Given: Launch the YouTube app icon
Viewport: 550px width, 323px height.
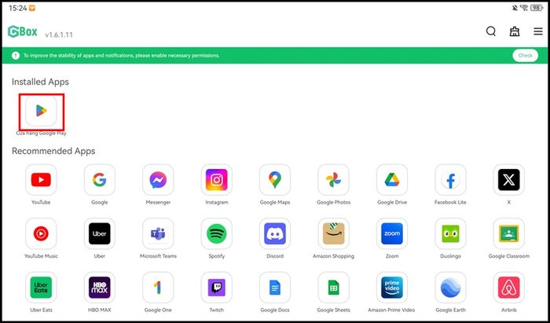Looking at the screenshot, I should (41, 180).
